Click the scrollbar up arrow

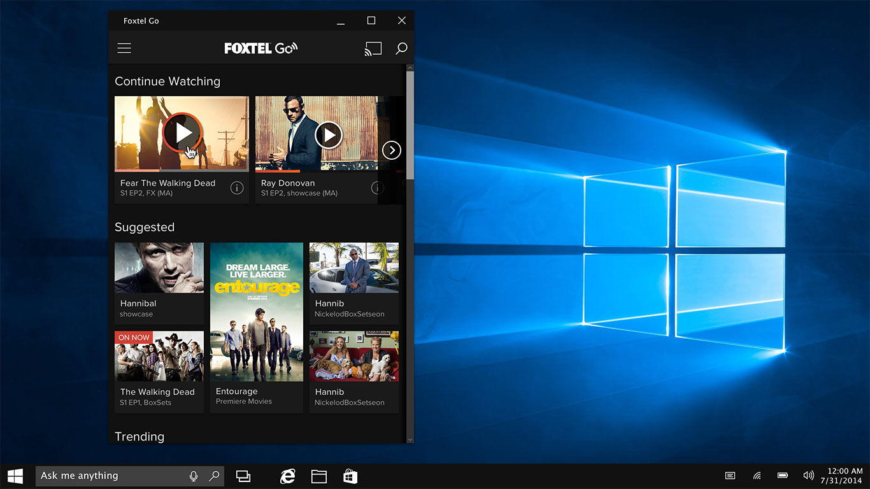[410, 67]
